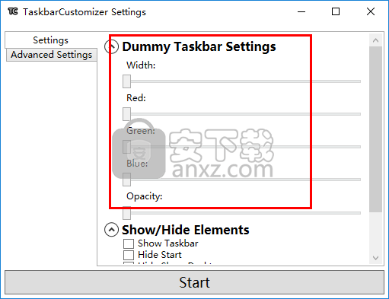Image resolution: width=389 pixels, height=299 pixels.
Task: Open the Advanced Settings tab
Action: pos(52,55)
